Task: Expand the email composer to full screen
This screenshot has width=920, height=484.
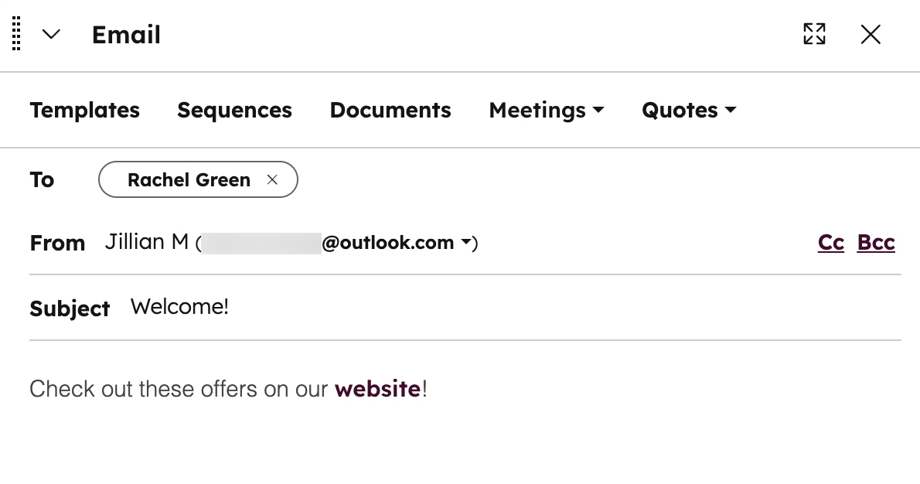Action: (x=814, y=34)
